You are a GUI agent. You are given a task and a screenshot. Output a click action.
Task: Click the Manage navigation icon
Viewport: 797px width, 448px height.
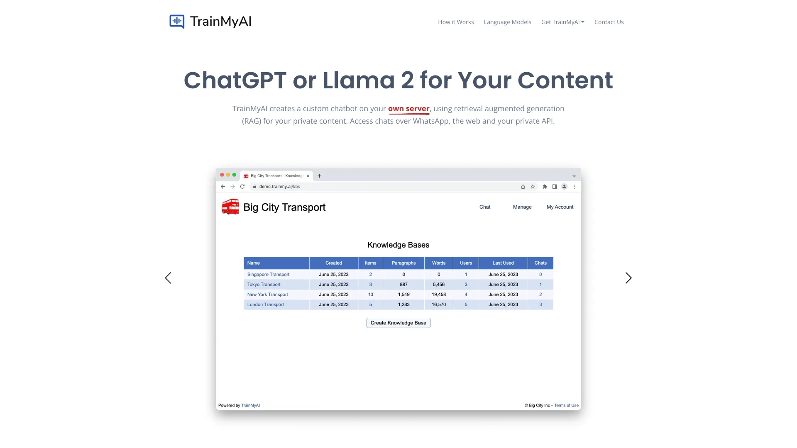pos(522,207)
